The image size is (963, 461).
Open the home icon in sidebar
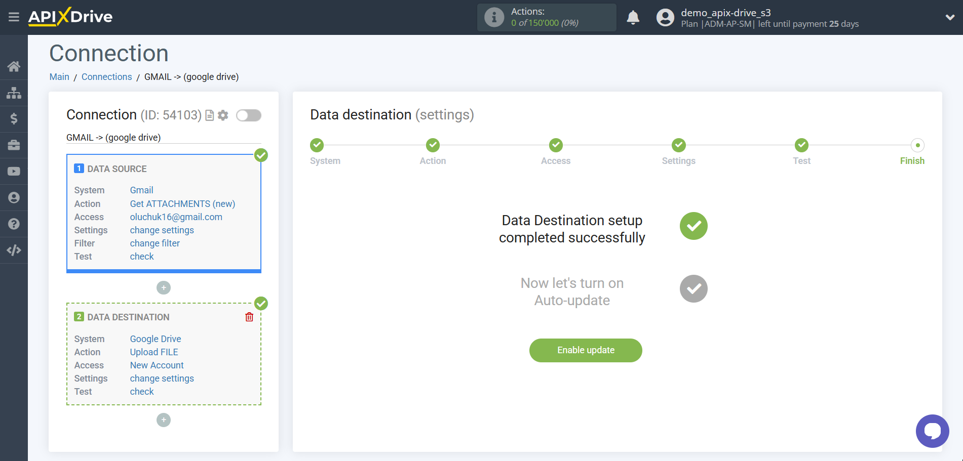pyautogui.click(x=14, y=66)
